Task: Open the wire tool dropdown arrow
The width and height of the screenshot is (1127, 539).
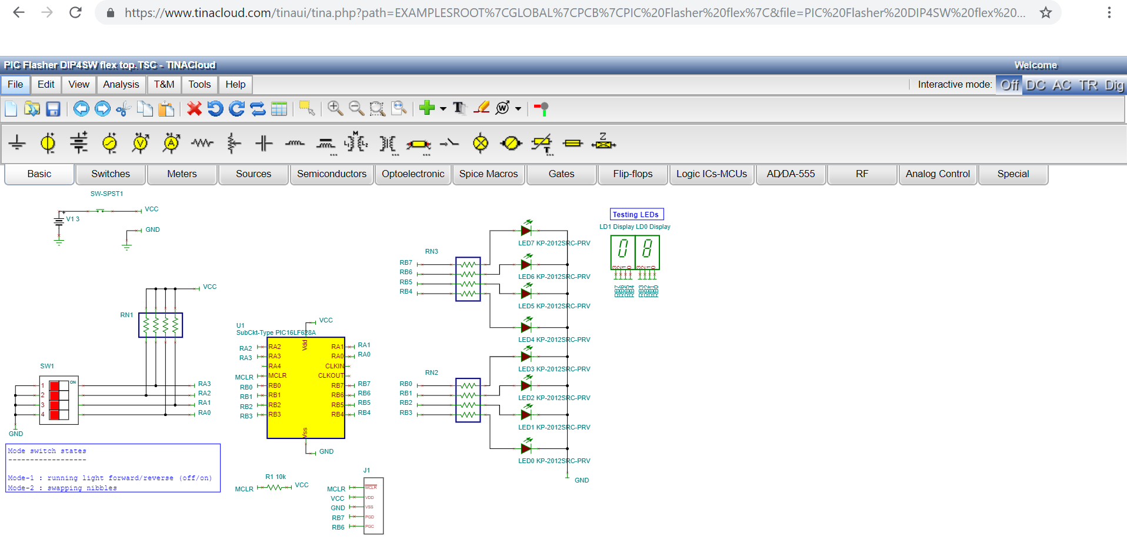Action: coord(518,109)
